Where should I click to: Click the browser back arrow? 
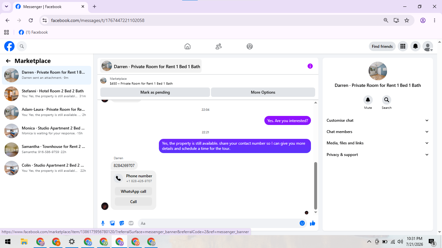(x=7, y=20)
